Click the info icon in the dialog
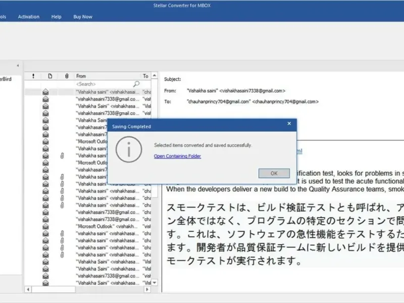This screenshot has width=404, height=303. 129,149
